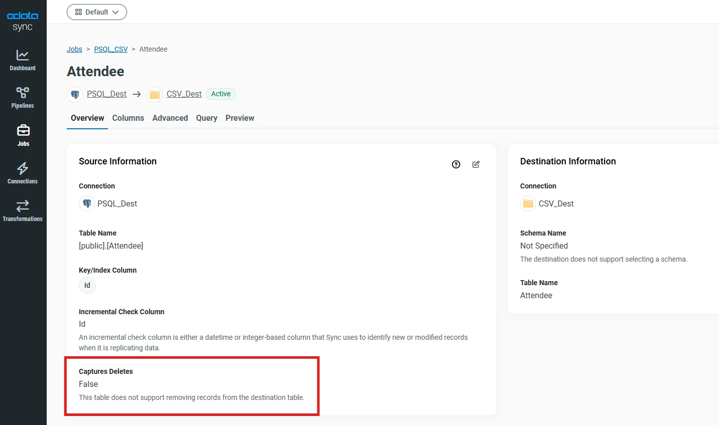Click the Key/Index Column label
The width and height of the screenshot is (719, 425).
(x=107, y=270)
